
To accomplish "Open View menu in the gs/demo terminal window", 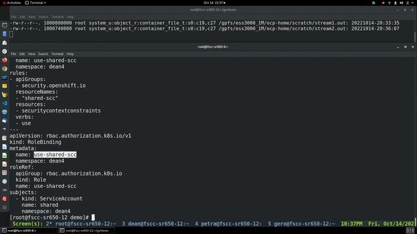I will (x=32, y=17).
